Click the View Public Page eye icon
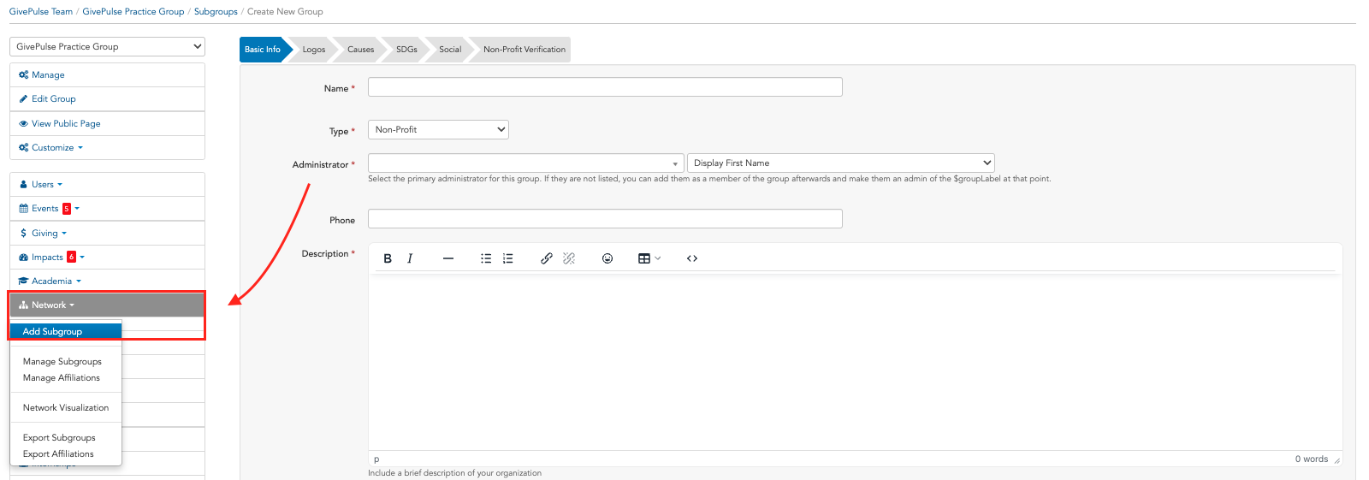Screen dimensions: 1369x480 (x=24, y=123)
